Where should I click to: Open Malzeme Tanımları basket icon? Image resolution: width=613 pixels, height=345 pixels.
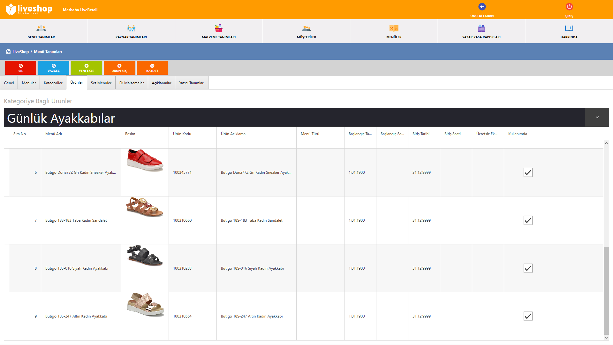click(x=219, y=28)
